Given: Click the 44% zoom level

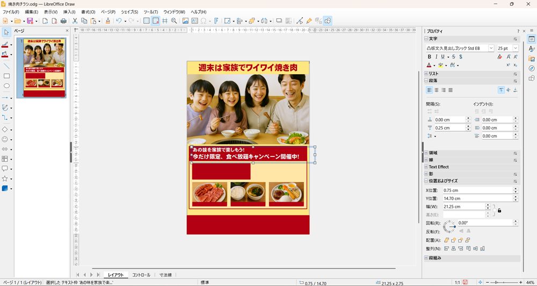Looking at the screenshot, I should click(x=530, y=283).
